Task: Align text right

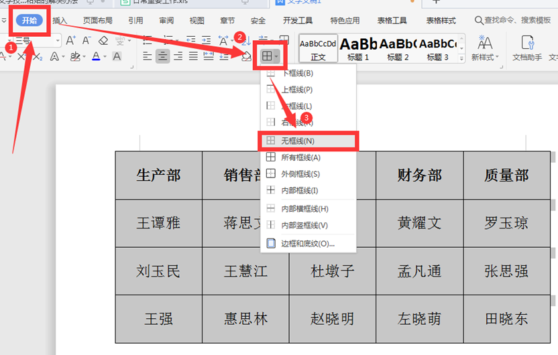Action: 178,56
